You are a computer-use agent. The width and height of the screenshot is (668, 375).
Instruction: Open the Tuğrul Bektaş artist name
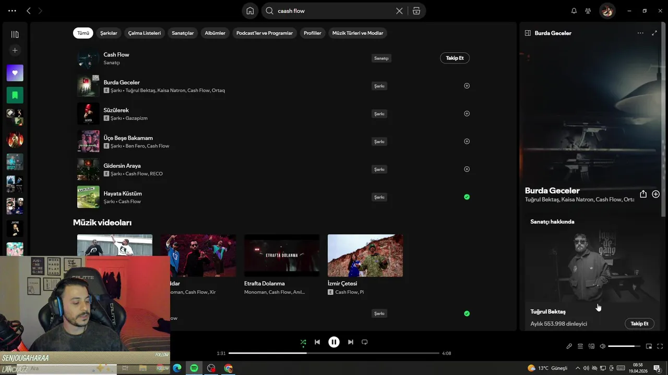tap(548, 311)
